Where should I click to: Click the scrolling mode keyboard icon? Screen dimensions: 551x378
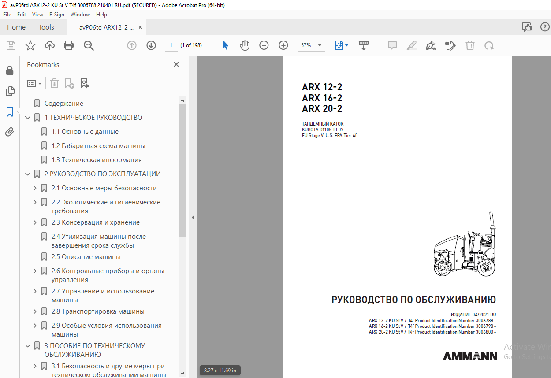364,45
